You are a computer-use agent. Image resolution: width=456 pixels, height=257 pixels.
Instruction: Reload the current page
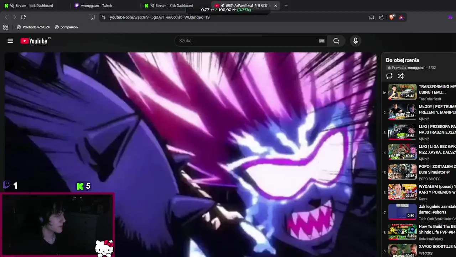pos(23,17)
